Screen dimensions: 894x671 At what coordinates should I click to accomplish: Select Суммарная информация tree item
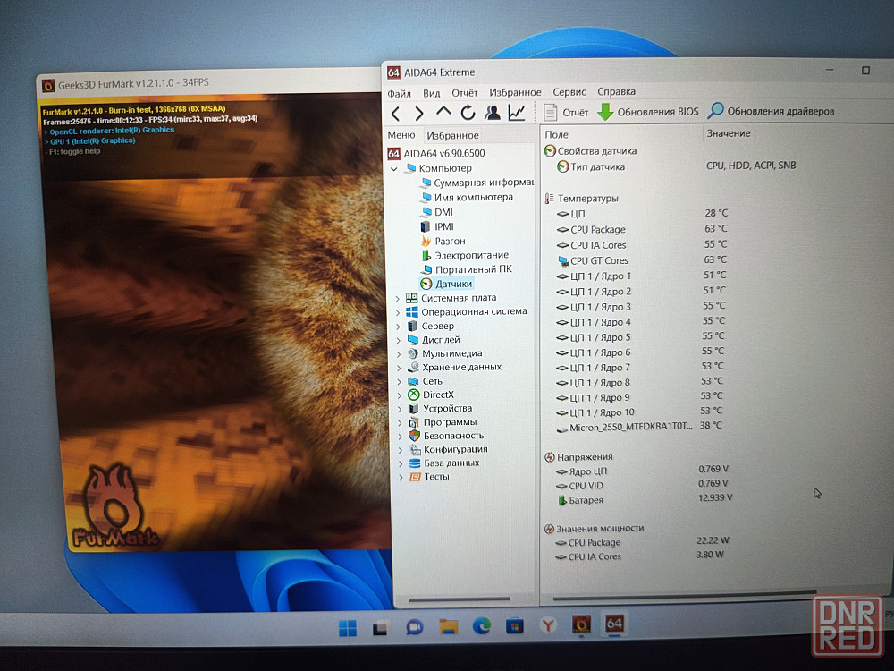point(477,183)
